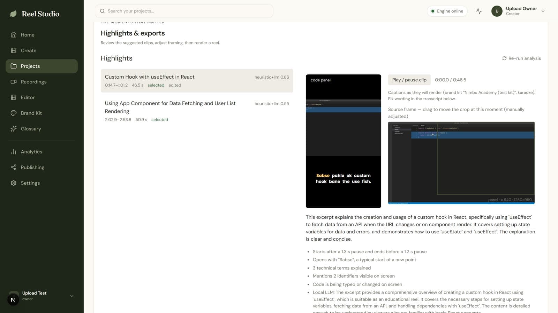
Task: Click the Home sidebar icon
Action: [x=14, y=35]
